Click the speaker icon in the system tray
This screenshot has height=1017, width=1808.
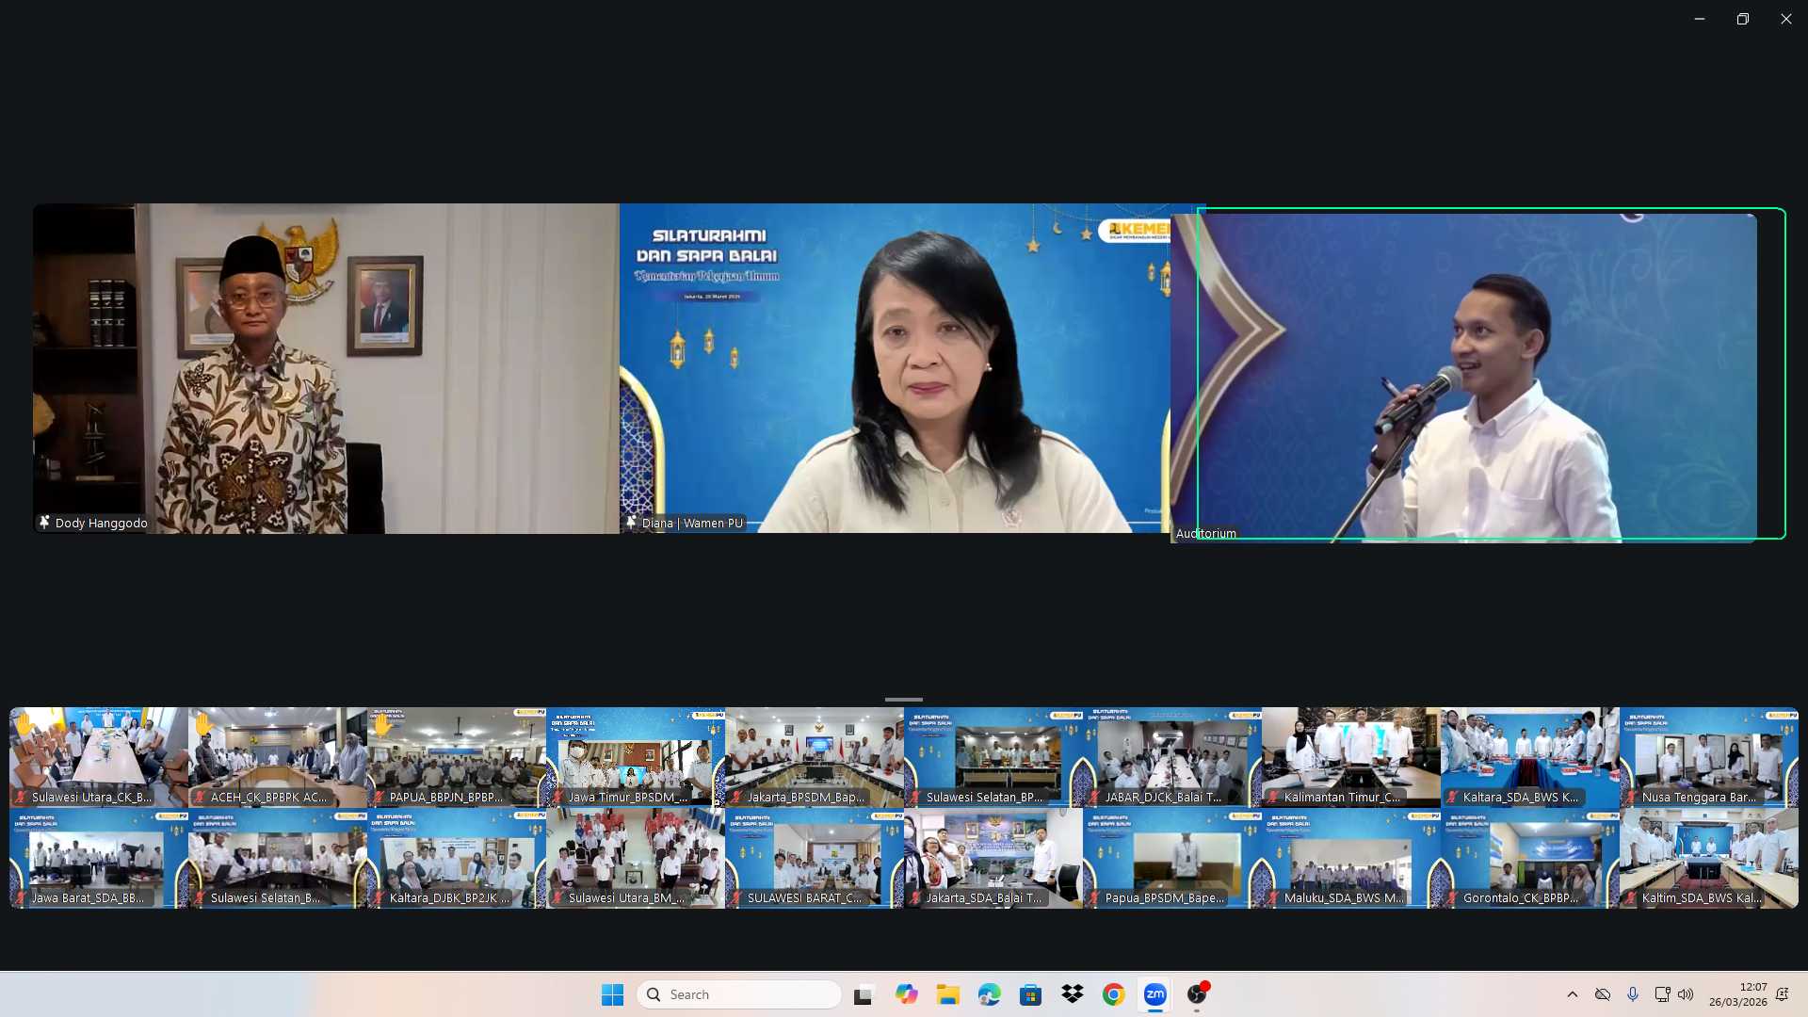1685,994
